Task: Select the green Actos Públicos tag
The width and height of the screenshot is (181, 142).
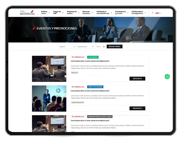Action: (93, 57)
